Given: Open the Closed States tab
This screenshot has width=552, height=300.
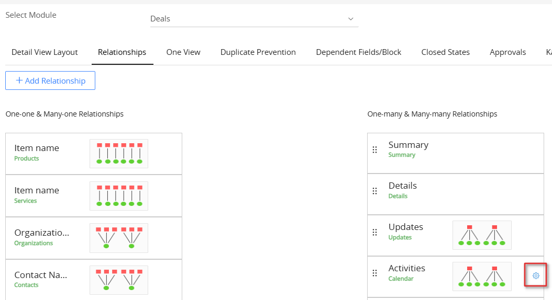Looking at the screenshot, I should coord(445,52).
